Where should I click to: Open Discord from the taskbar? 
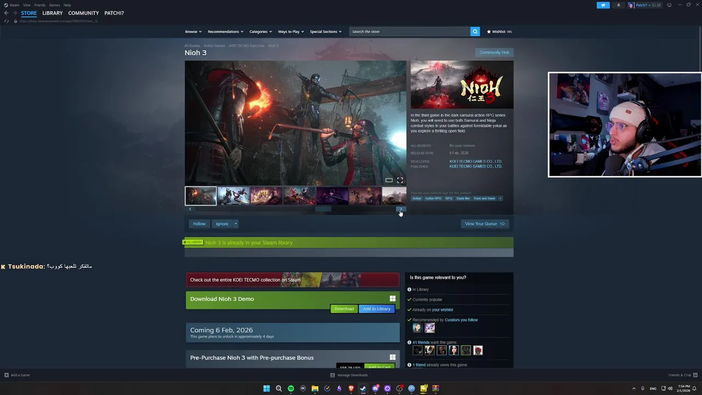pos(375,388)
